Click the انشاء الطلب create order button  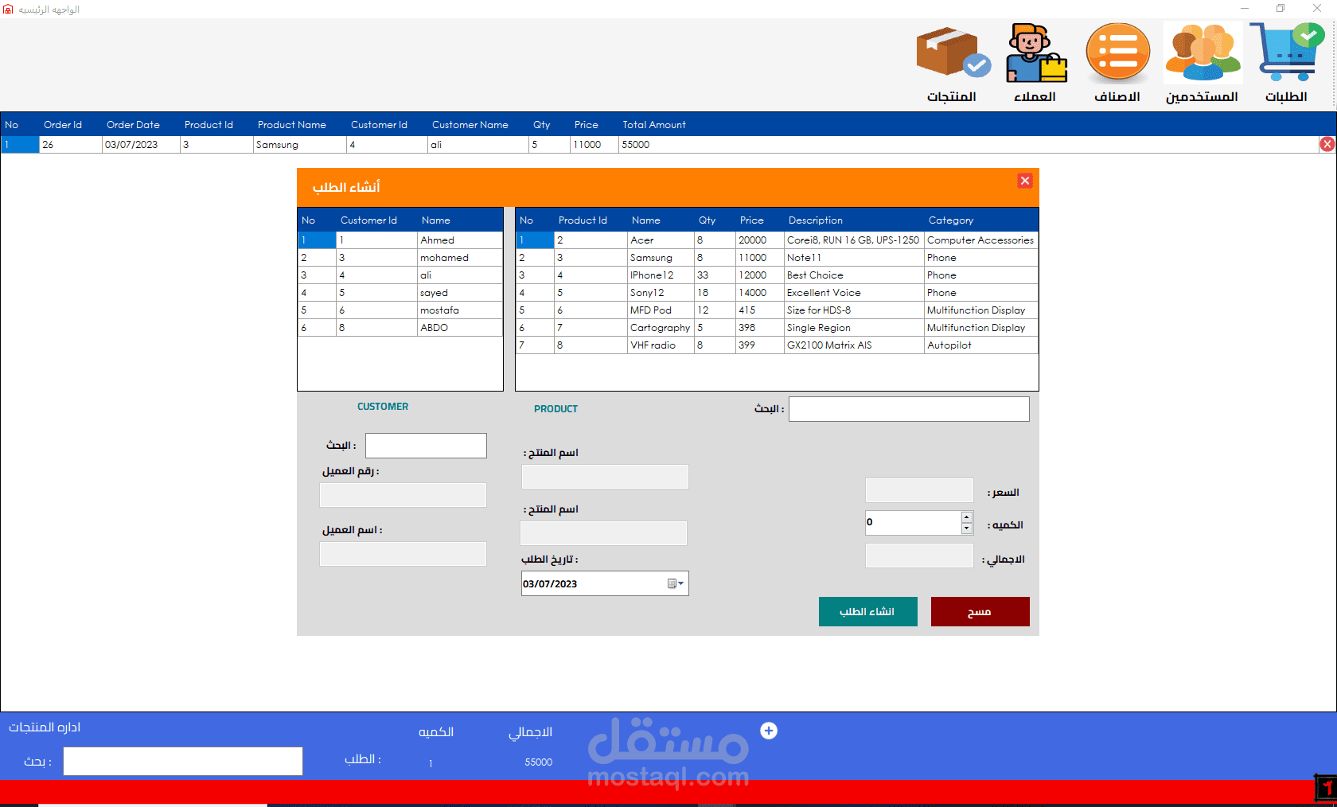point(867,611)
